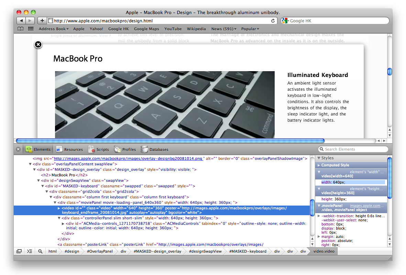Image resolution: width=406 pixels, height=275 pixels.
Task: Add bookmark using the plus button
Action: point(42,21)
